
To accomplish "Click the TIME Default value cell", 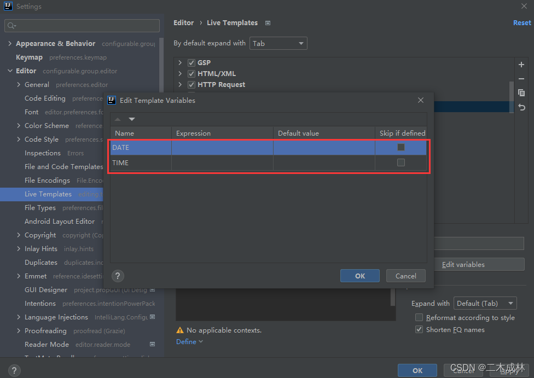I will (x=324, y=163).
